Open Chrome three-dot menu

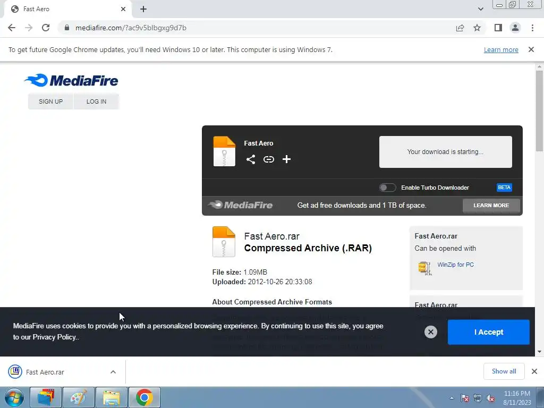[532, 28]
